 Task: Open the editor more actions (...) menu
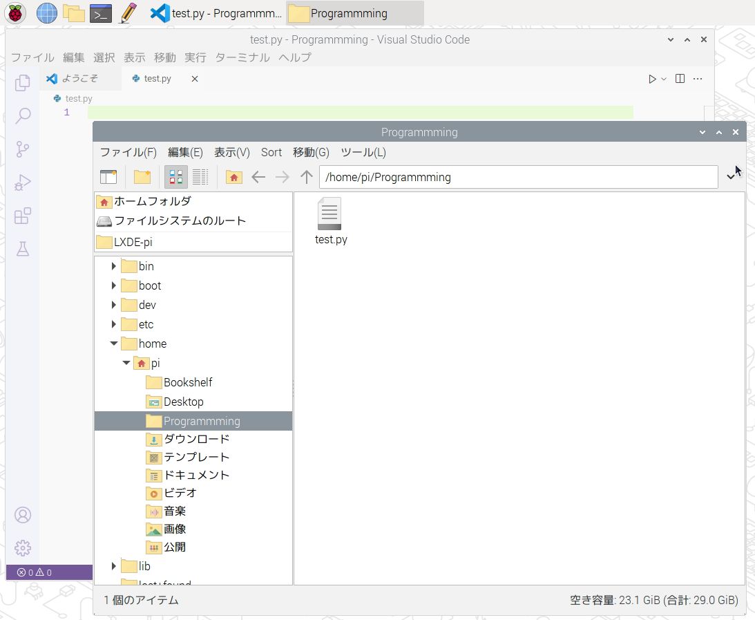pyautogui.click(x=698, y=78)
